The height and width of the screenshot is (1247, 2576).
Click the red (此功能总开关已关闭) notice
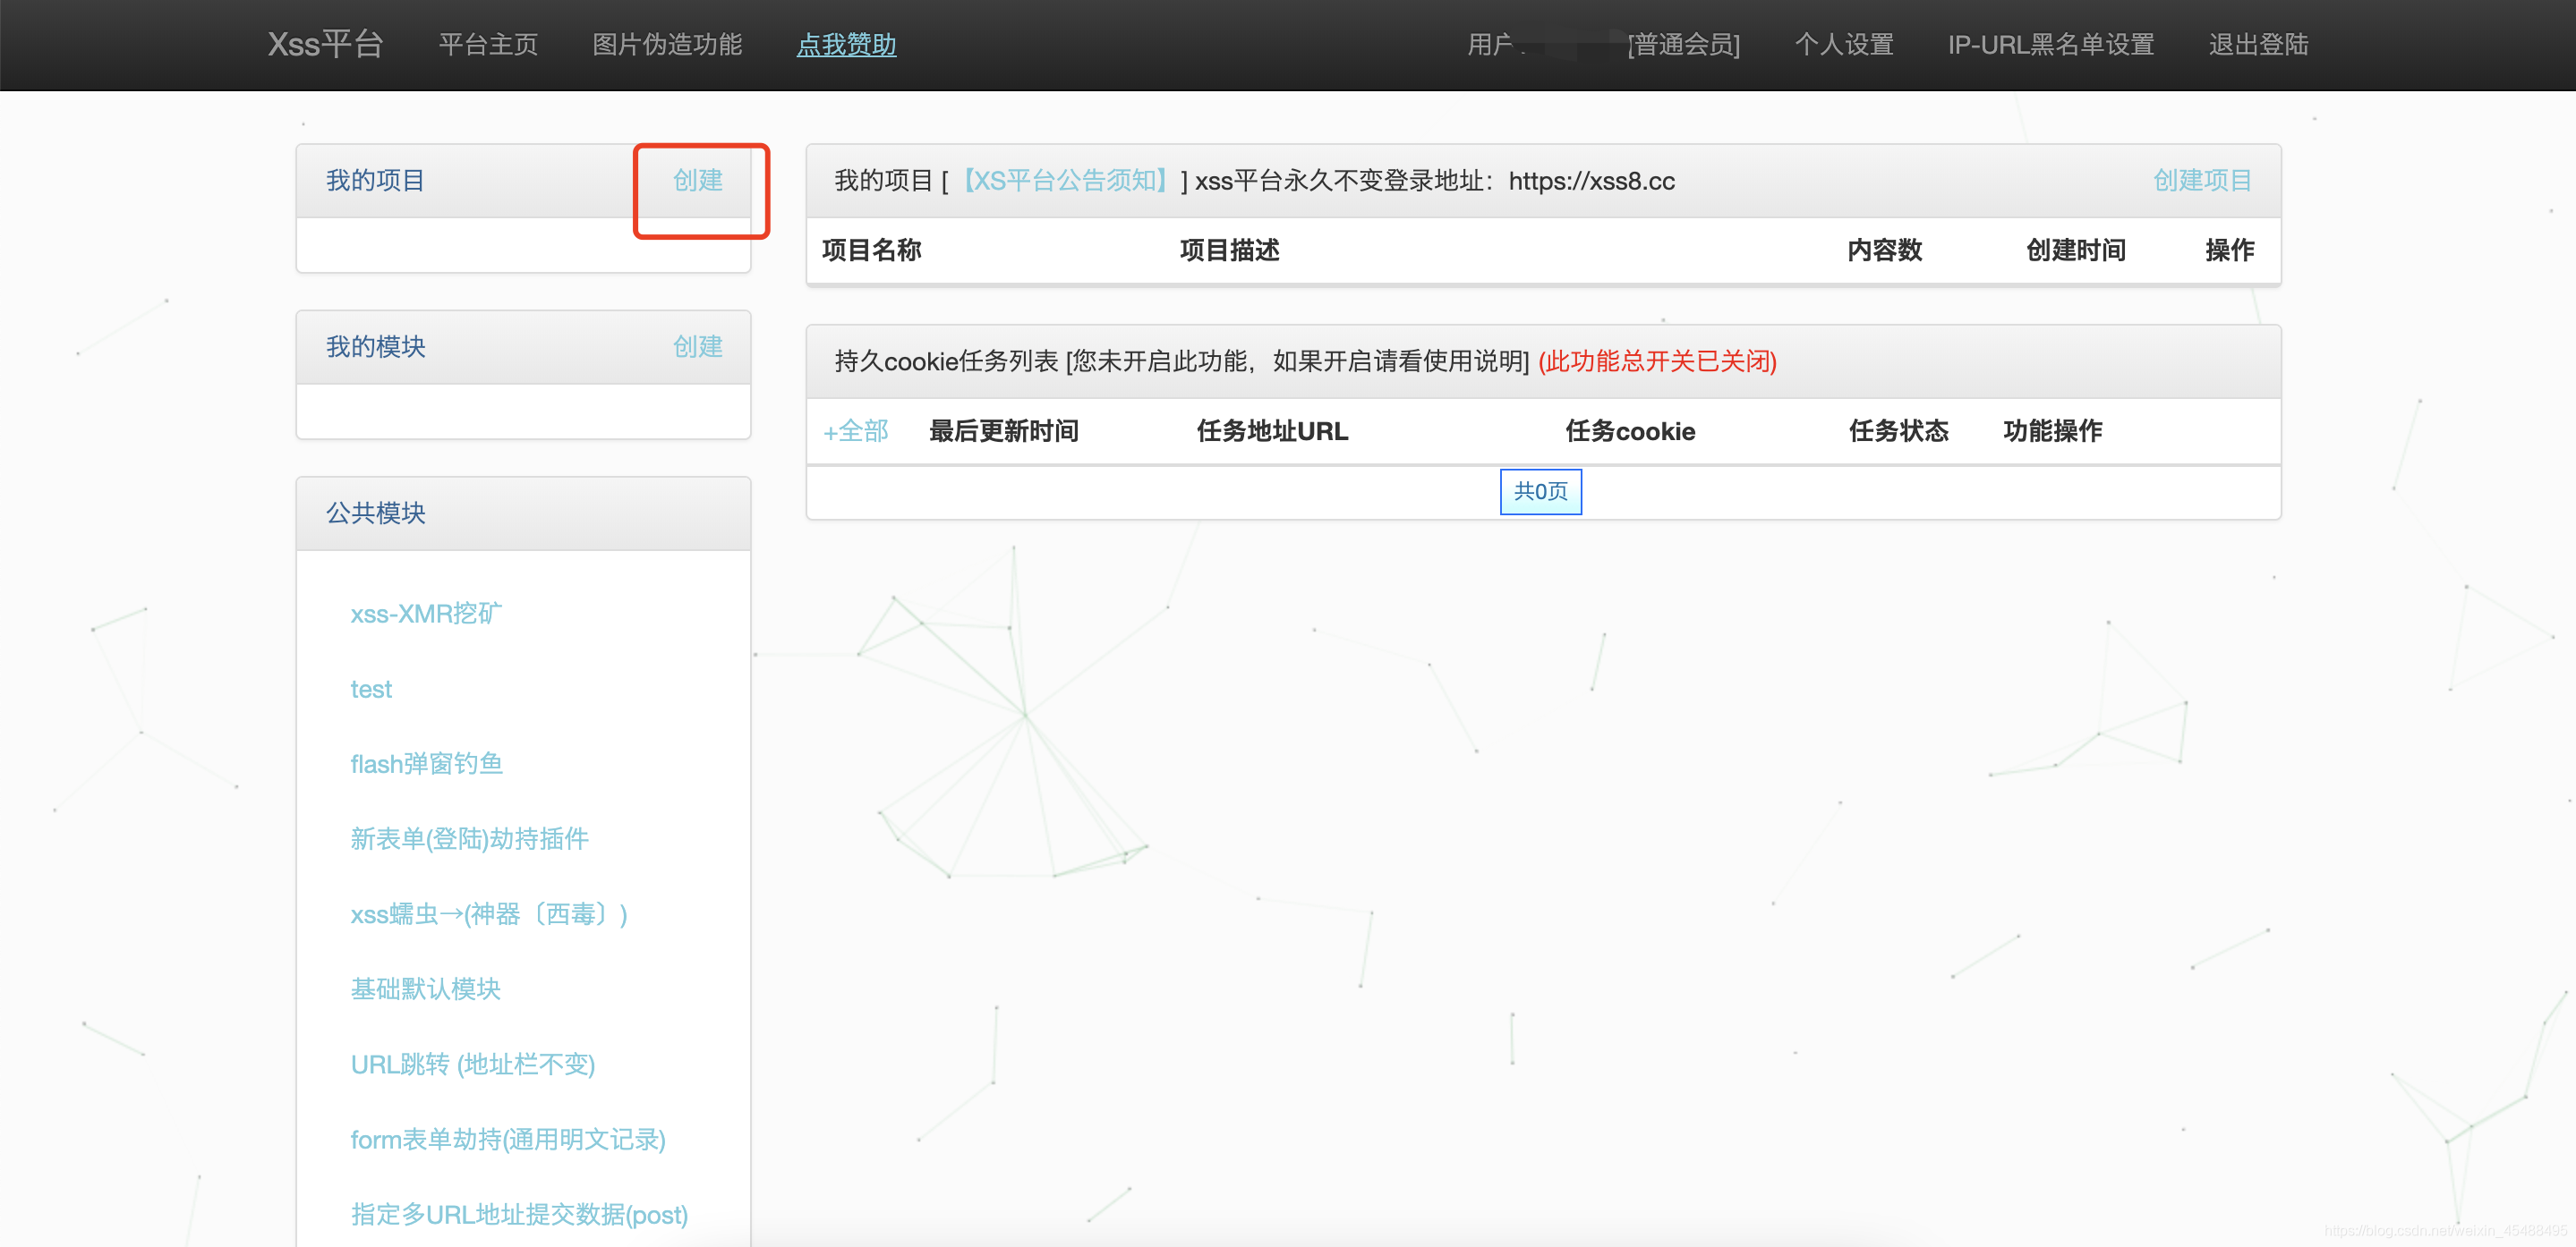1657,361
